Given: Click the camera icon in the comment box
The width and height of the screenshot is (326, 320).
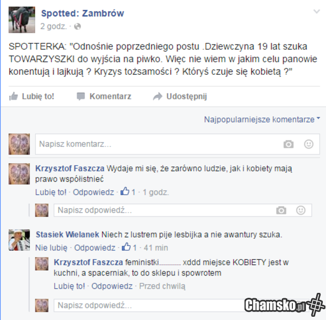Looking at the screenshot, I should (289, 144).
